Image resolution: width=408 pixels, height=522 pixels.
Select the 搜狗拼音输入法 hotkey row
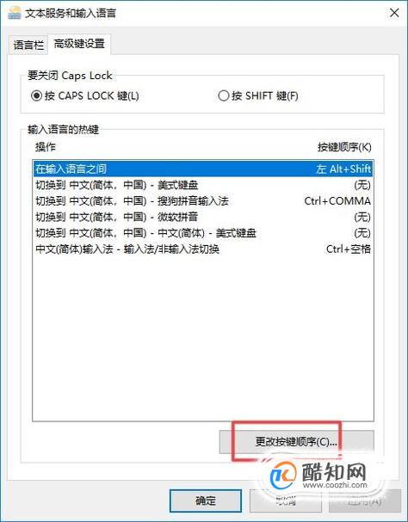tap(203, 200)
